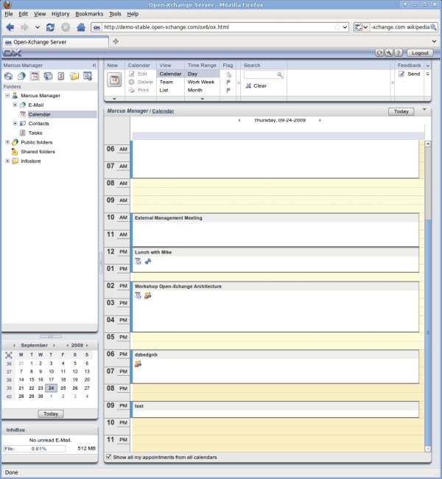Go to Firefox home page icon
This screenshot has height=479, width=442.
81,27
